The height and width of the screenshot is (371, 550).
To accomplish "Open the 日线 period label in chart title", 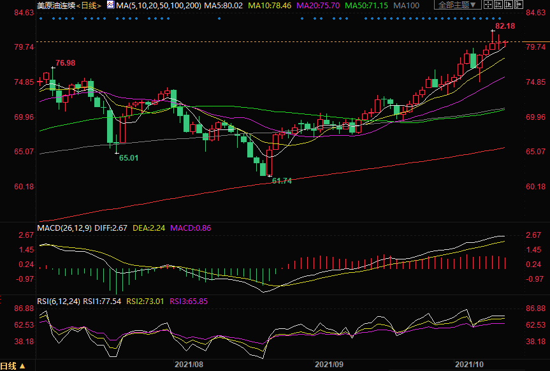I will click(x=89, y=5).
